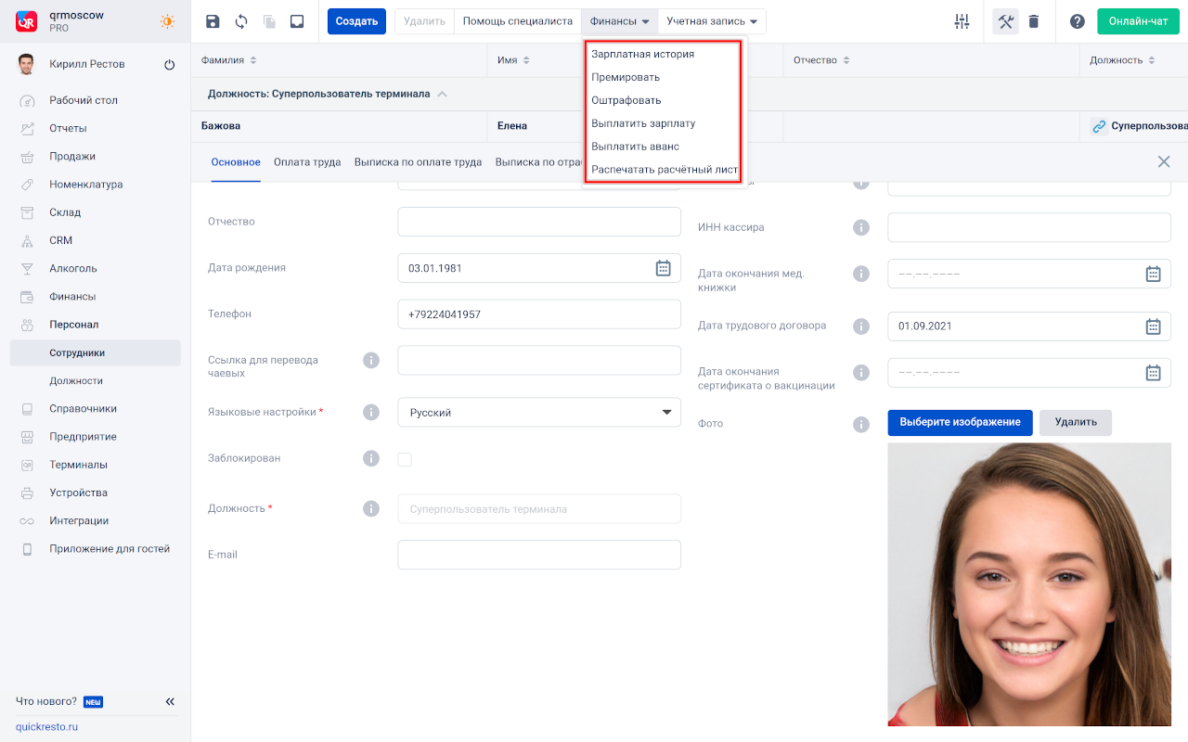
Task: Click info icon for Дата трудового договора
Action: 861,326
